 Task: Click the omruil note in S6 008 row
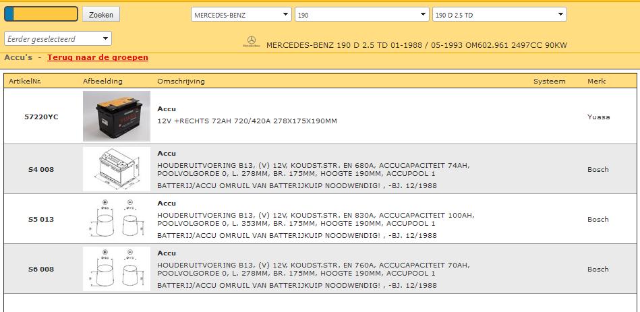tap(297, 285)
